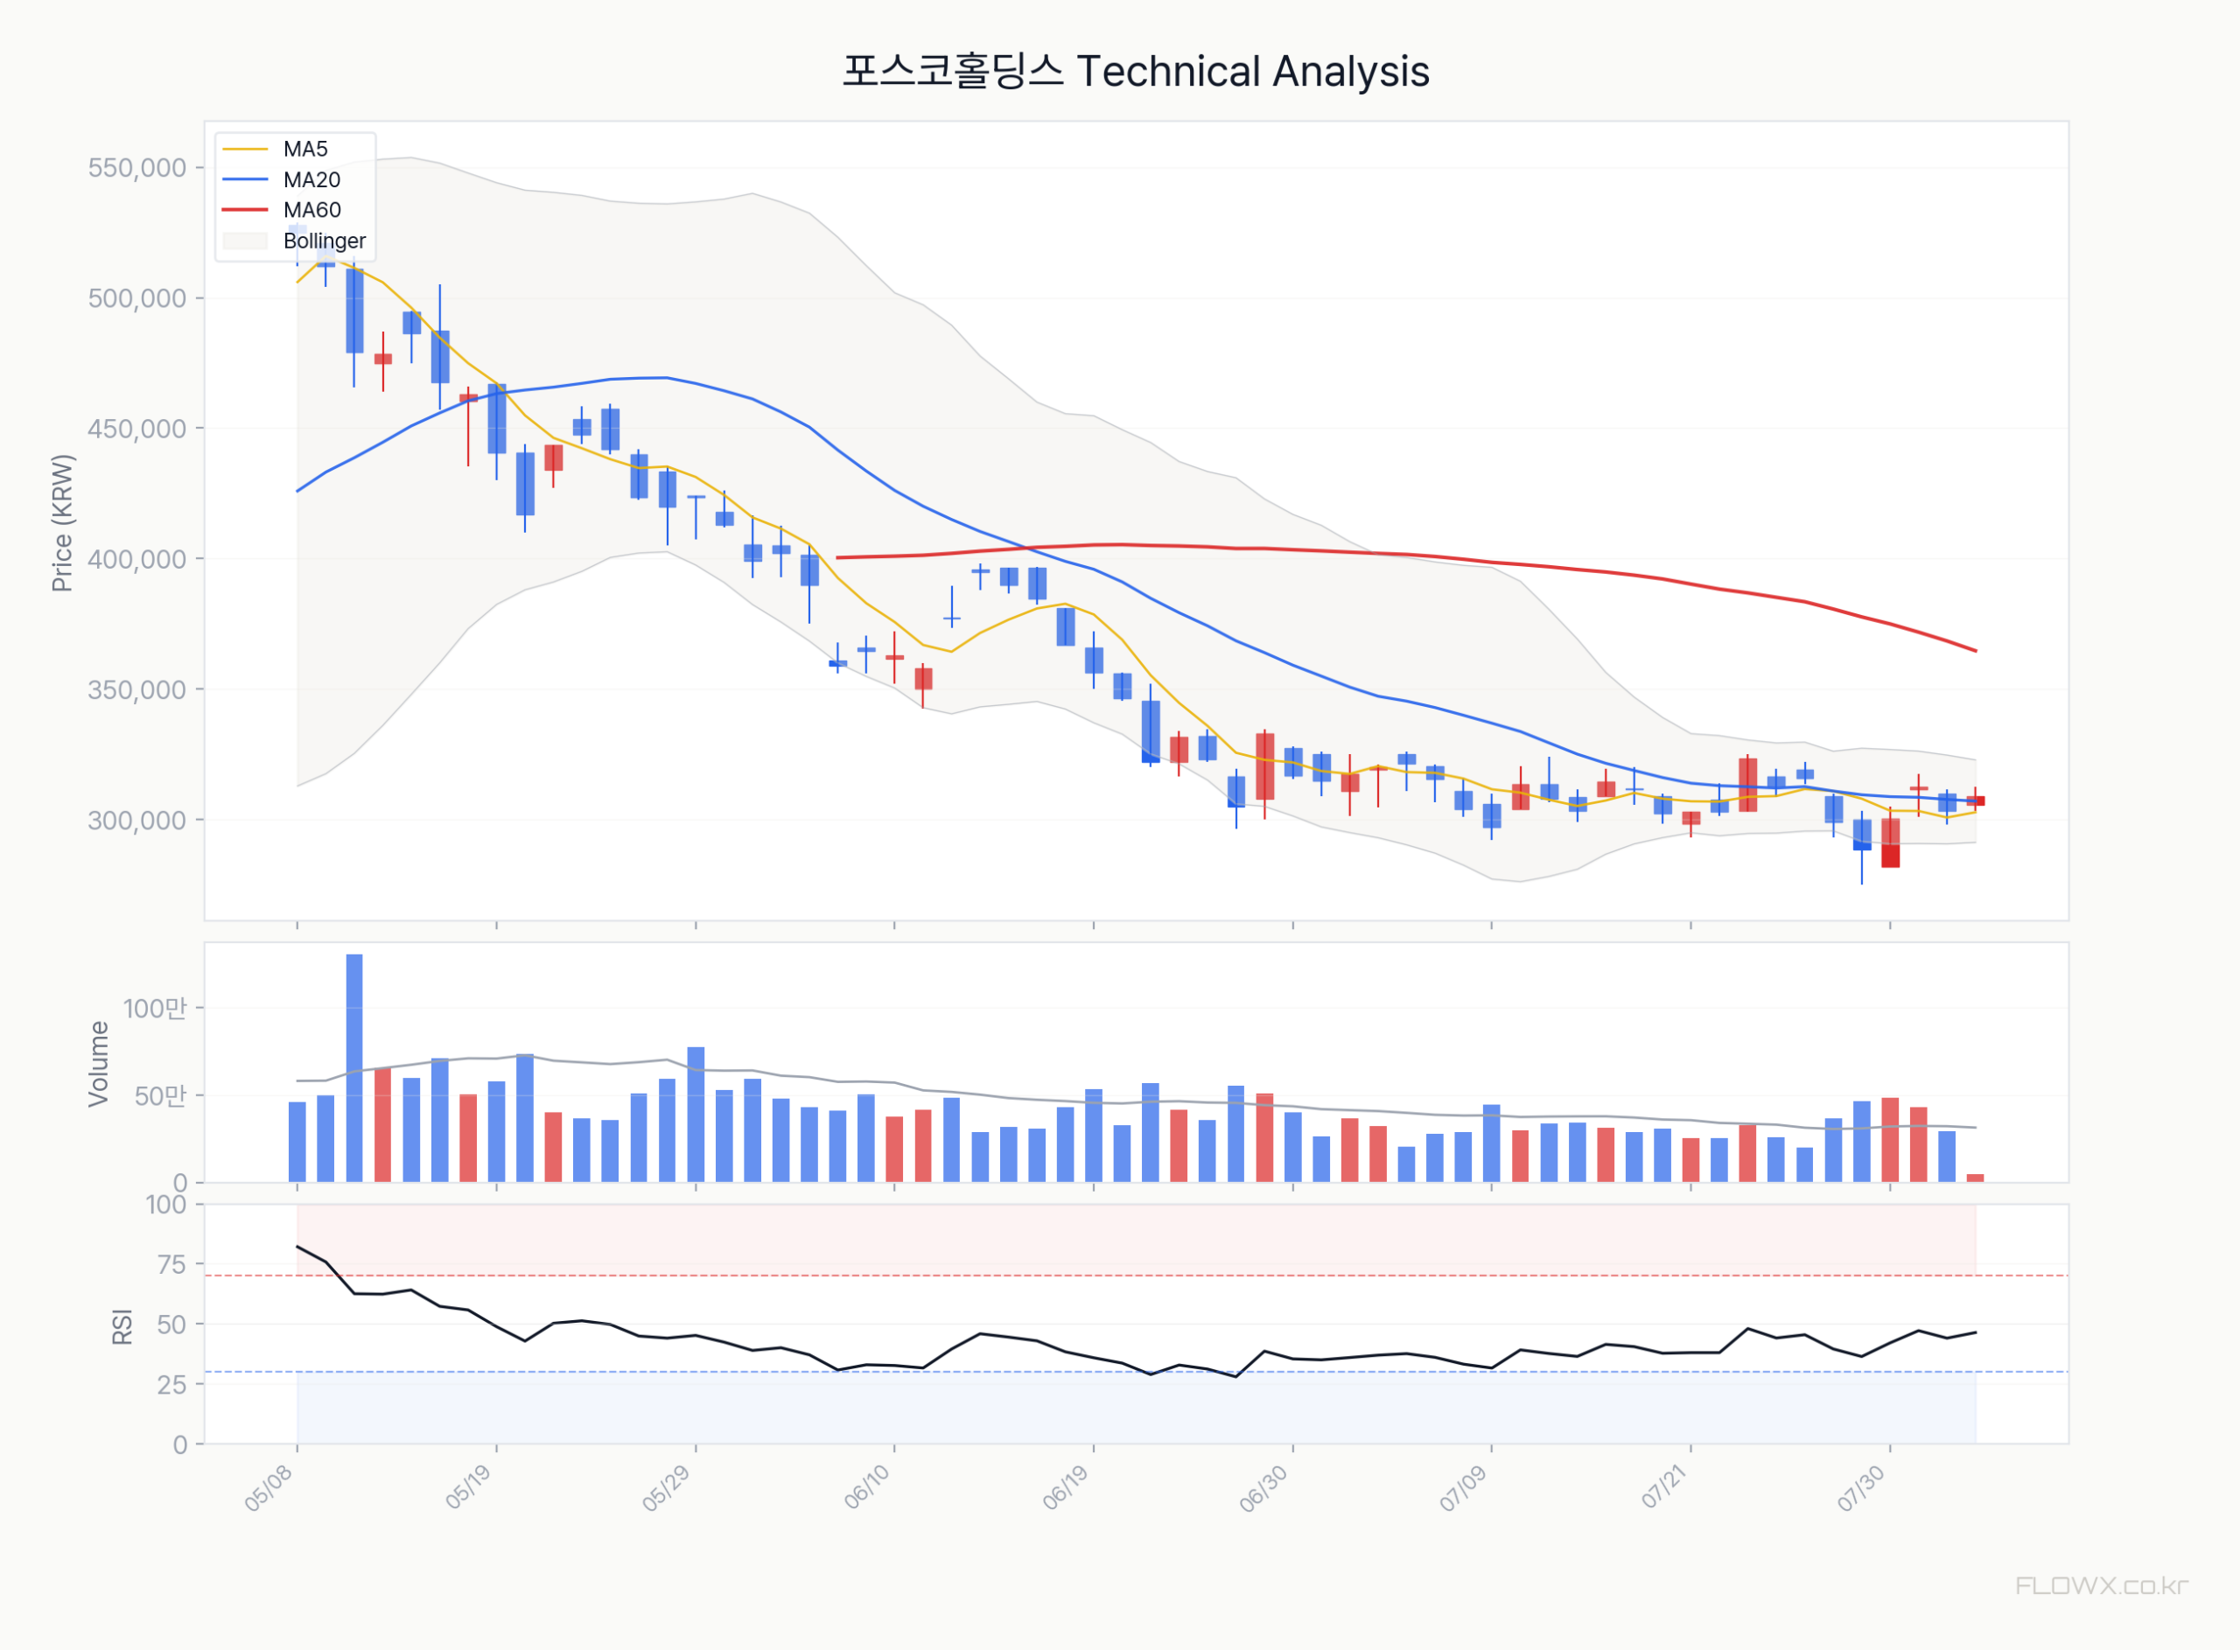Click the RSI axis 50 tick label
2240x1650 pixels.
coord(171,1325)
